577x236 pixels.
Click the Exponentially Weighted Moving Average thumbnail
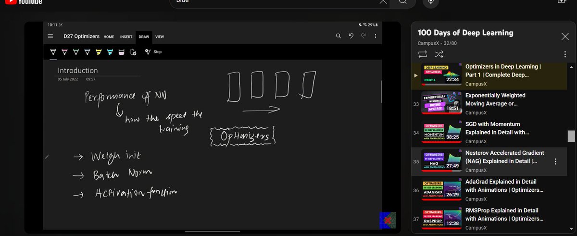(442, 102)
